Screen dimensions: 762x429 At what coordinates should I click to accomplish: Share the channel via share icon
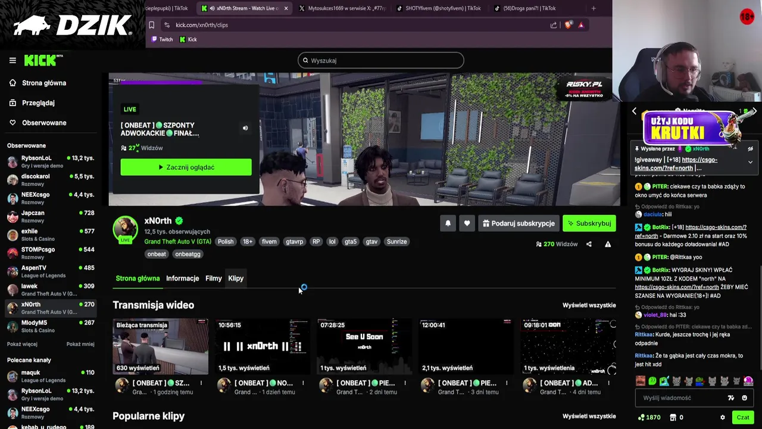(x=589, y=244)
